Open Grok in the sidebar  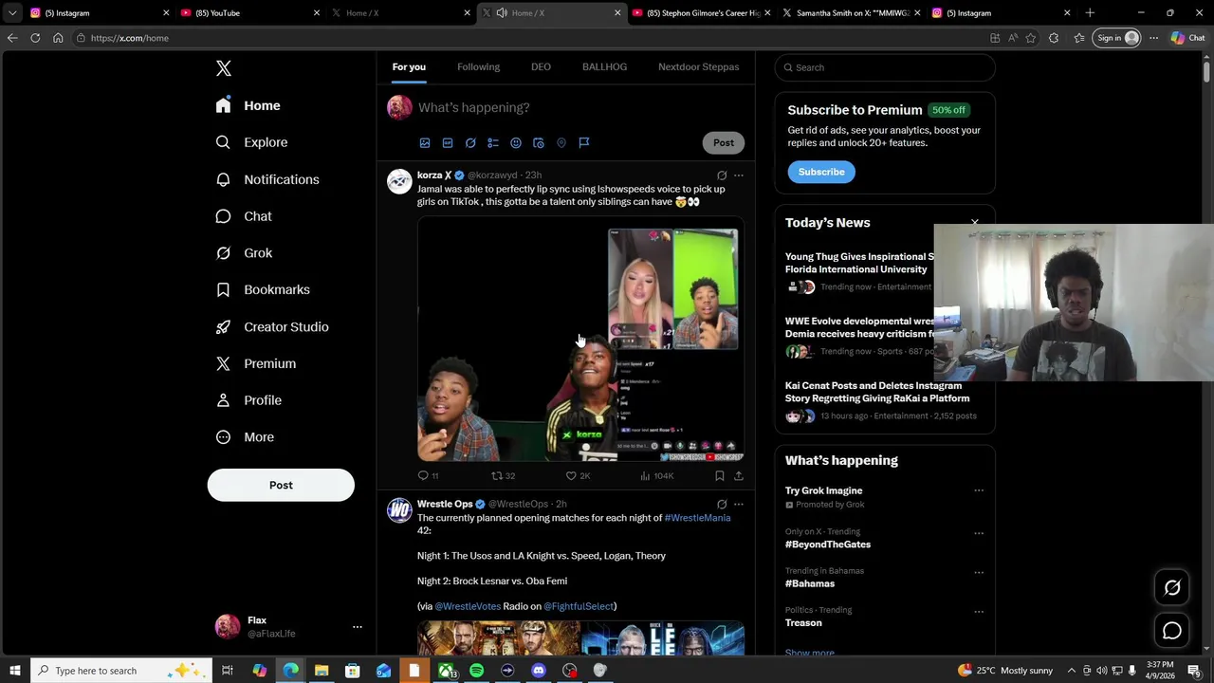[245, 253]
